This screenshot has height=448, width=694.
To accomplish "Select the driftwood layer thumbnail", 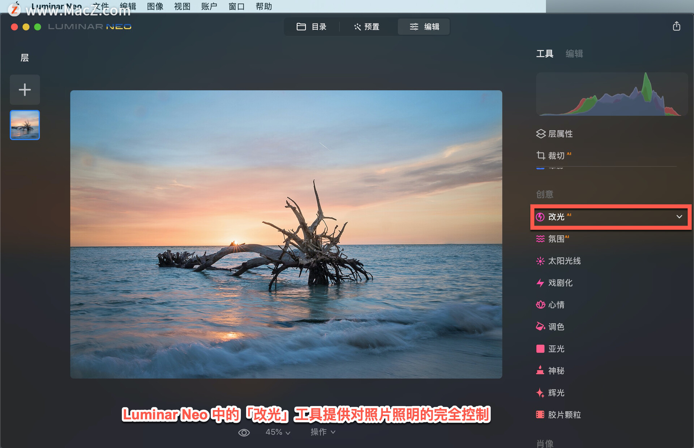I will (x=25, y=125).
